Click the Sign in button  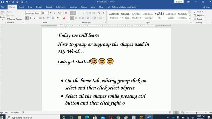point(179,2)
